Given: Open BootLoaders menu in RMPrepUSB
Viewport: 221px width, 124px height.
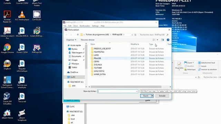Looking at the screenshot, I should click(x=85, y=26).
